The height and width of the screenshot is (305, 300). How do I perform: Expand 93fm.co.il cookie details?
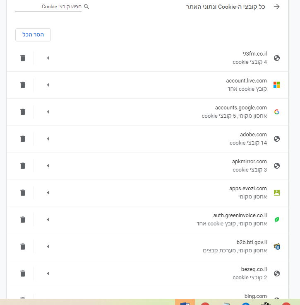(x=48, y=58)
